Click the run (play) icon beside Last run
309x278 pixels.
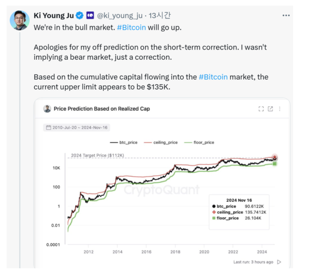pyautogui.click(x=279, y=262)
